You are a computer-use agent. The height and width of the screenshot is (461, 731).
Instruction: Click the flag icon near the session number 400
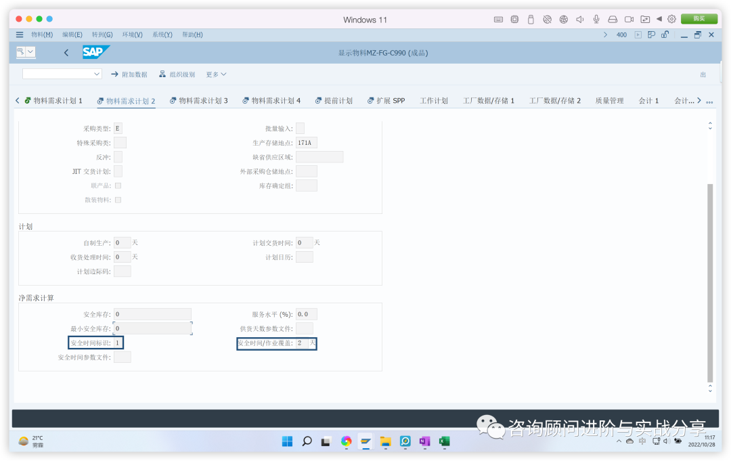point(652,34)
